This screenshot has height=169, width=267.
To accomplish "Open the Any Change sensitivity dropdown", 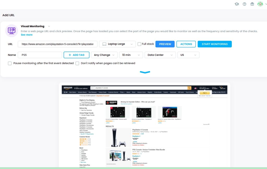I will point(104,55).
